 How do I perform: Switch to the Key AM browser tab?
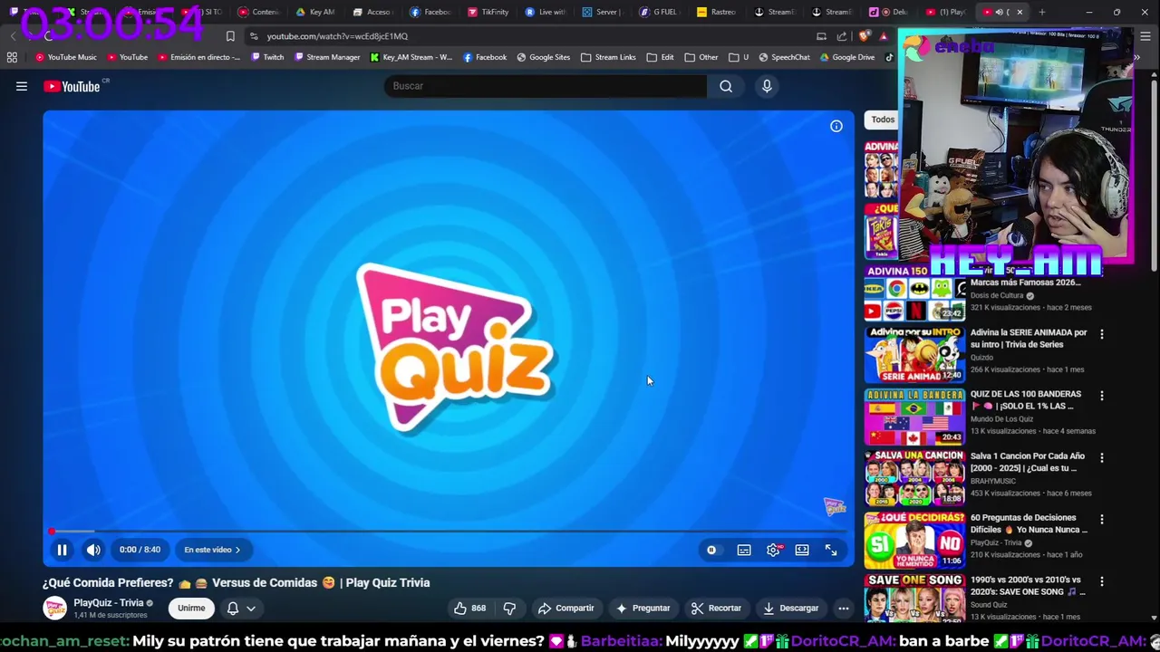[316, 12]
